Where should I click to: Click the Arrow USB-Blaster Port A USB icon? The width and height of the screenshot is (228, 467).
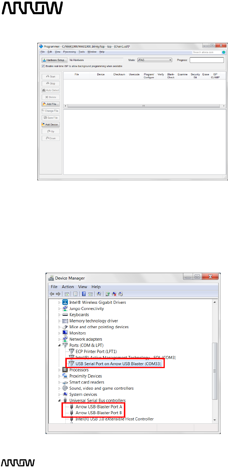pyautogui.click(x=71, y=406)
